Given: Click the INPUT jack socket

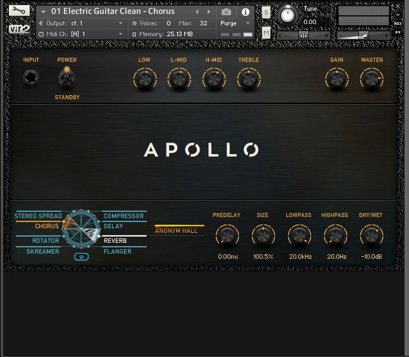Looking at the screenshot, I should point(31,78).
